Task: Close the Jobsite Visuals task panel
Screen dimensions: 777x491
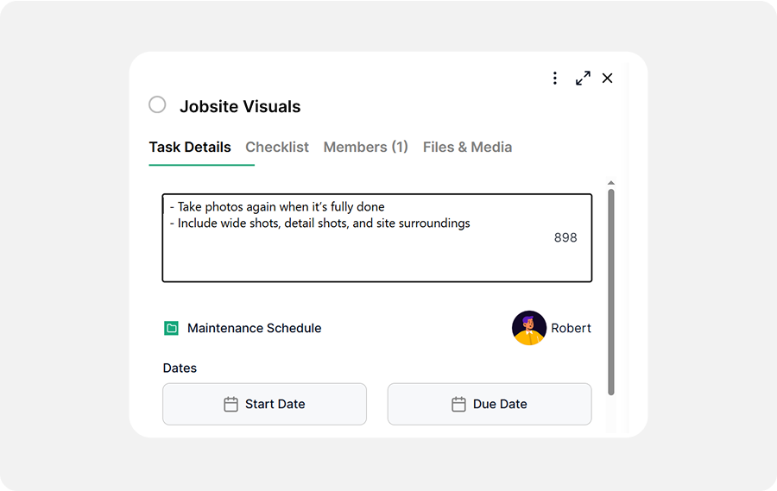Action: pyautogui.click(x=608, y=79)
